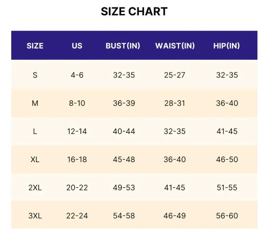
Task: Select the 36-39 bust measurement
Action: point(124,103)
